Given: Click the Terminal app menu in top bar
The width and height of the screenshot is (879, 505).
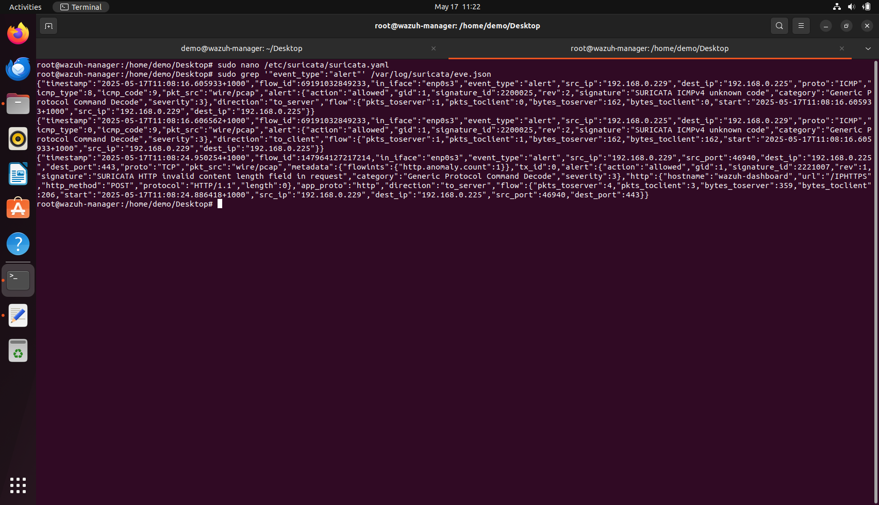Looking at the screenshot, I should point(81,7).
